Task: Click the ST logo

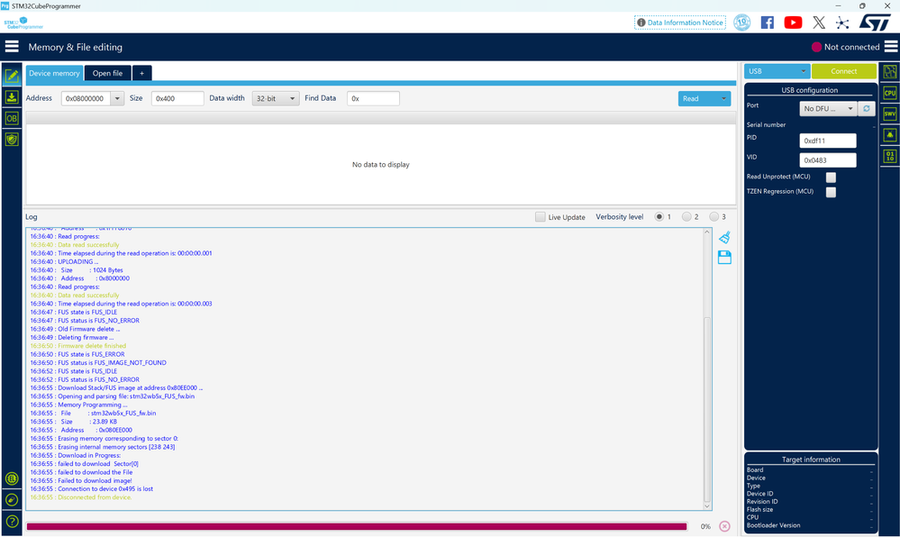Action: (x=874, y=23)
